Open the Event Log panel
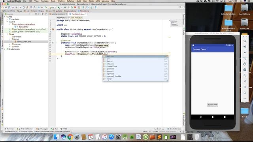The width and height of the screenshot is (253, 142). (159, 129)
